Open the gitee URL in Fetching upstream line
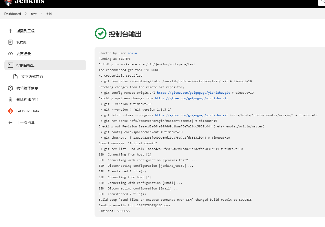The image size is (325, 227). tap(191, 98)
